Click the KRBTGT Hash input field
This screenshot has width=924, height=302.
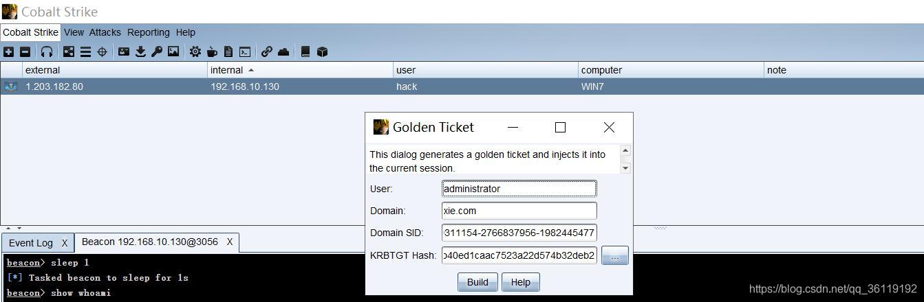pos(519,255)
